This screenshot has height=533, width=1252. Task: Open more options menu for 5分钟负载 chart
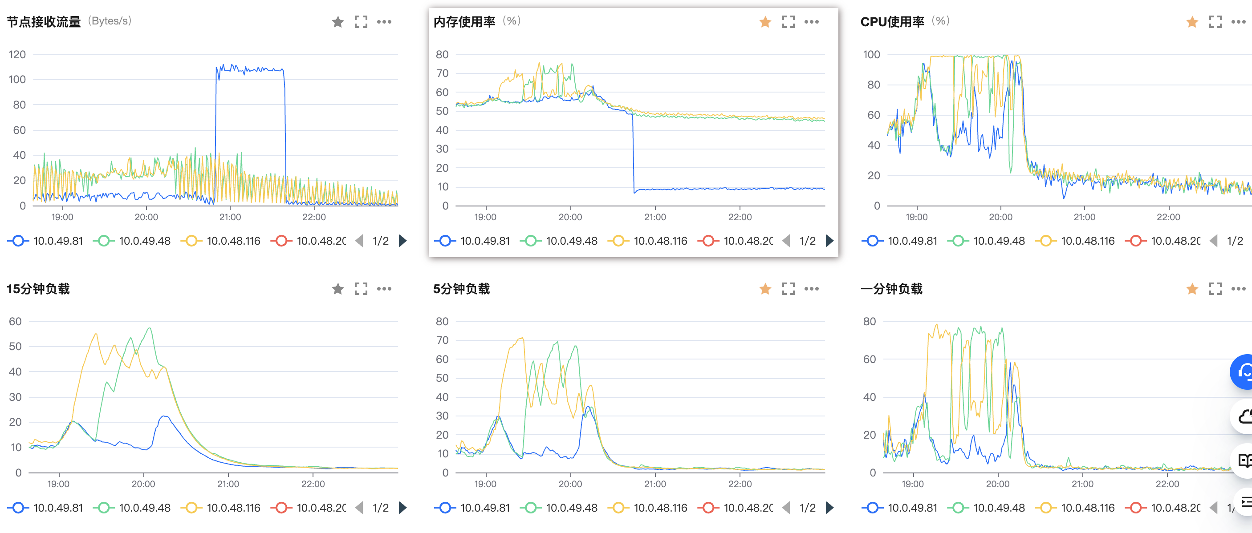811,289
